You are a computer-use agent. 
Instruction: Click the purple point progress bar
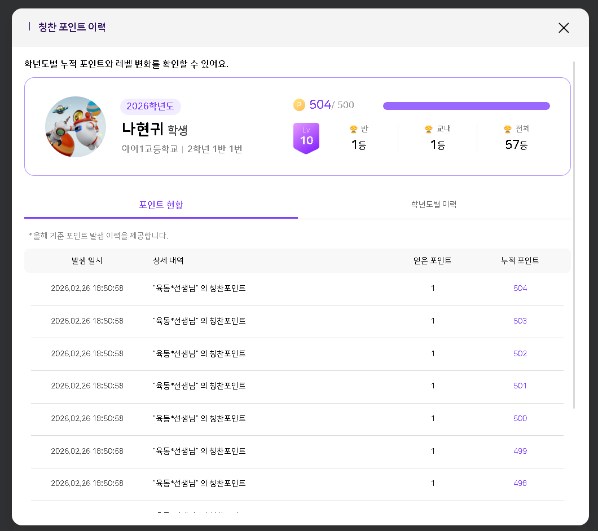(466, 106)
